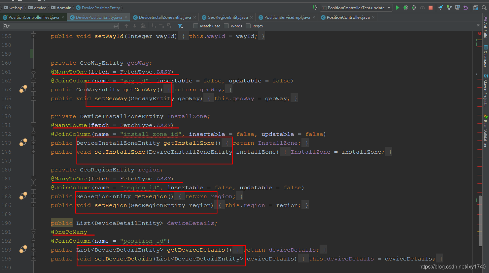Stop the running process (red square)
The image size is (489, 273).
[x=431, y=8]
